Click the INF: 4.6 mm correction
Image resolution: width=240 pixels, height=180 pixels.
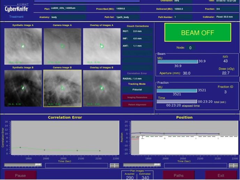pyautogui.click(x=137, y=39)
